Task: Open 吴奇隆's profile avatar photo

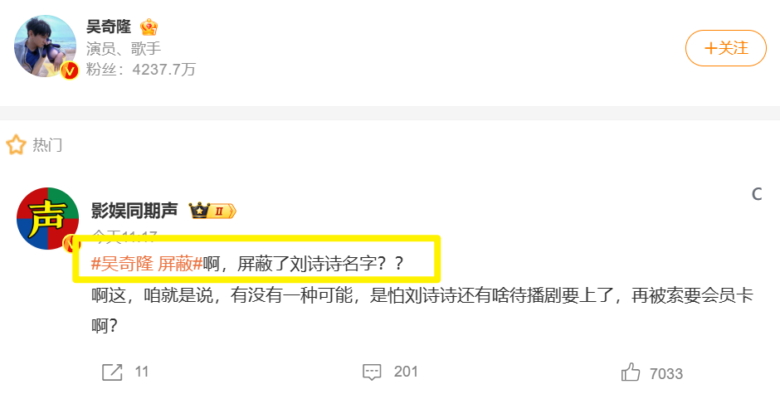Action: coord(46,46)
